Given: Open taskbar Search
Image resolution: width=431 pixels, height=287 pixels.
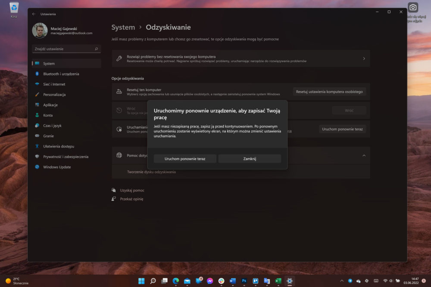Looking at the screenshot, I should 153,281.
